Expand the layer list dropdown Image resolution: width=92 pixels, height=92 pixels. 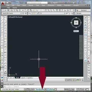(x=64, y=13)
